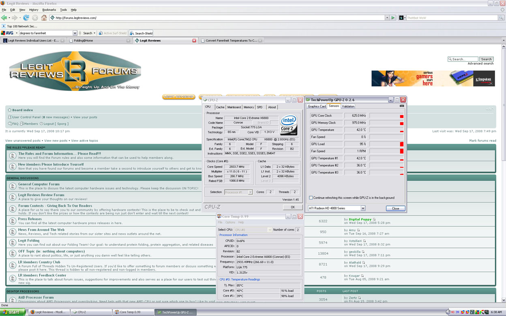Click the Legit Folding forum row icon
The image size is (506, 316).
point(12,242)
